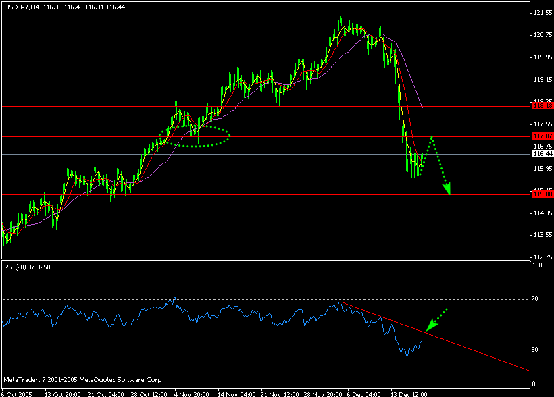Click the 13 Dec 12:00 time label
This screenshot has height=397, width=554.
409,394
